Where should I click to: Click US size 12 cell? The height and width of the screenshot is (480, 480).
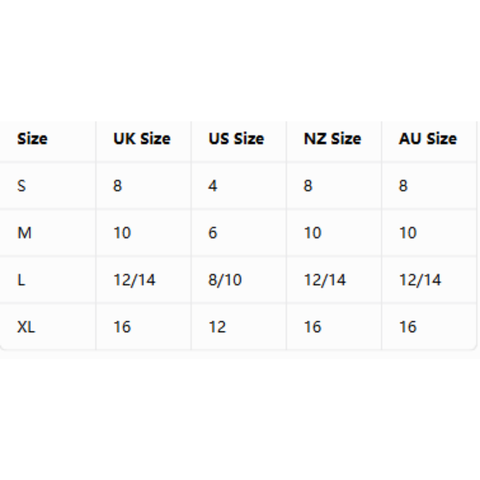point(217,327)
